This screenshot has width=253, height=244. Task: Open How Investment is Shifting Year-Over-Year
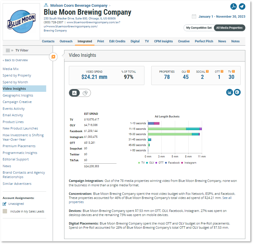coord(23,137)
